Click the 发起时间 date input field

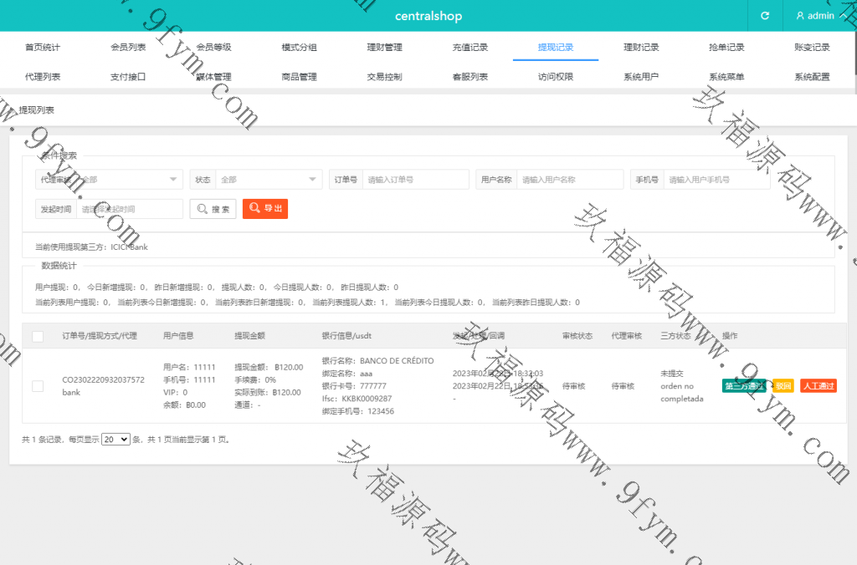(x=129, y=209)
